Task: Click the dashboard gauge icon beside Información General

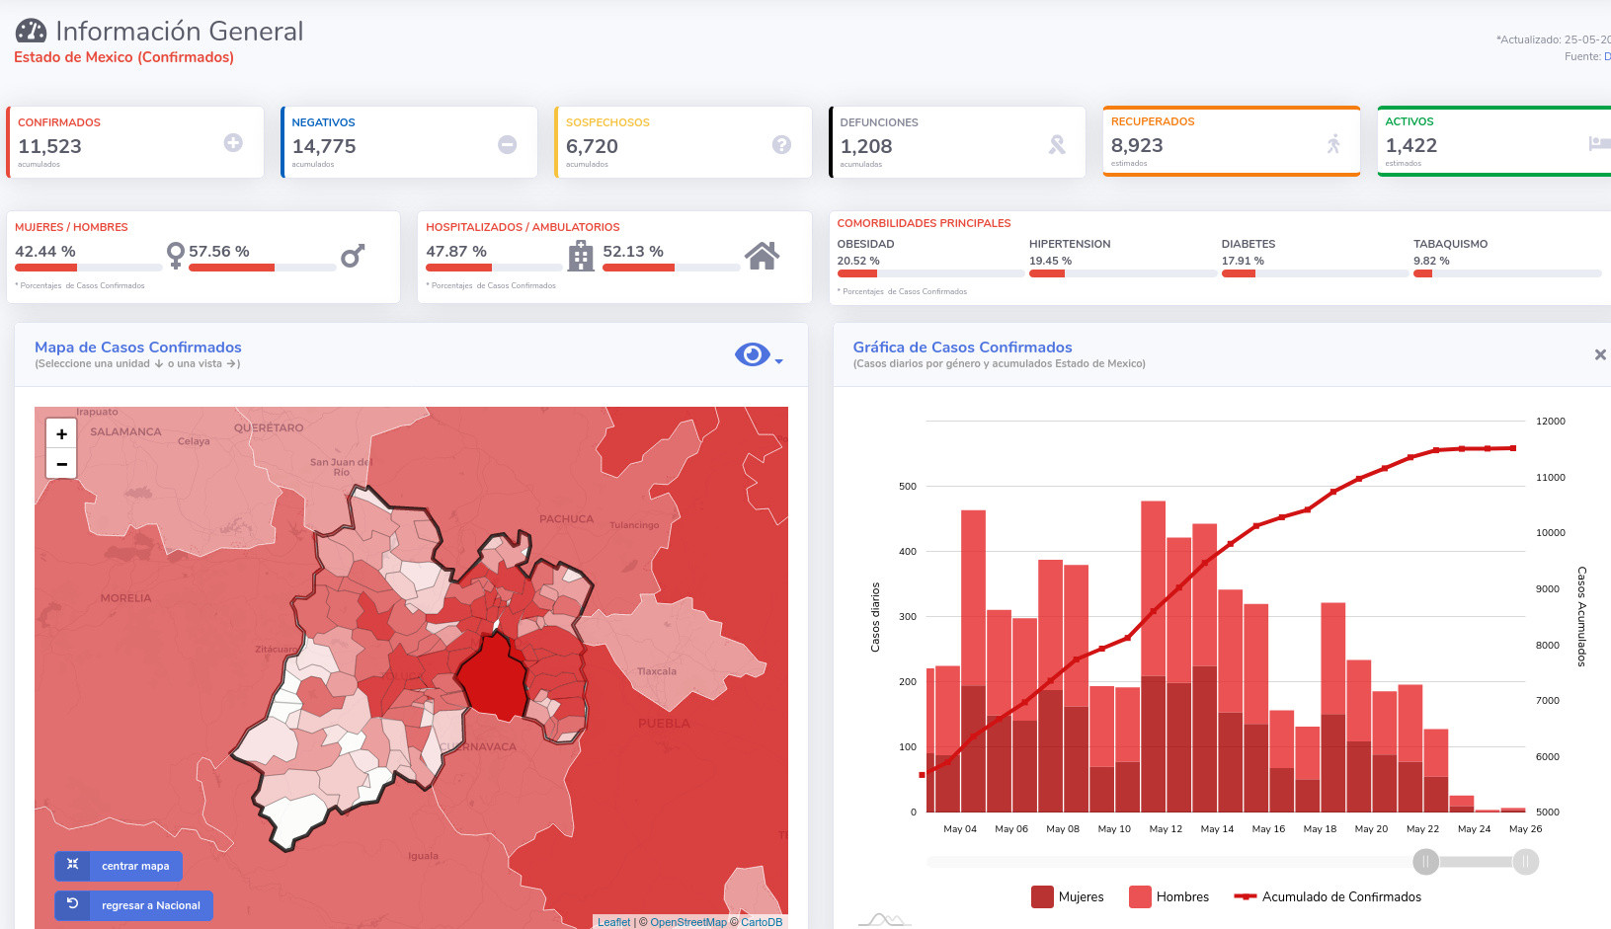Action: (31, 32)
